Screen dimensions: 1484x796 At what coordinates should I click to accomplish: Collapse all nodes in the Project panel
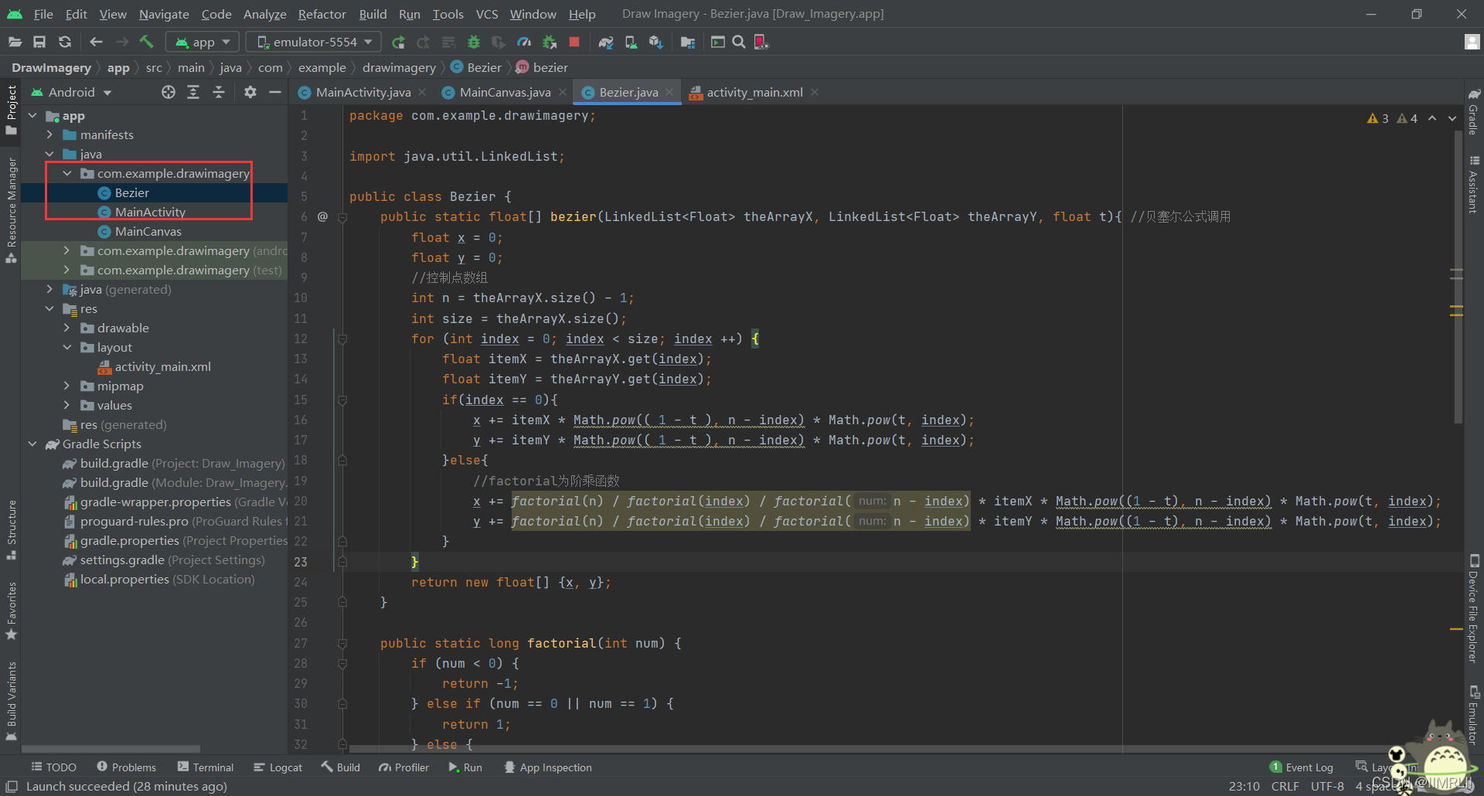tap(219, 92)
